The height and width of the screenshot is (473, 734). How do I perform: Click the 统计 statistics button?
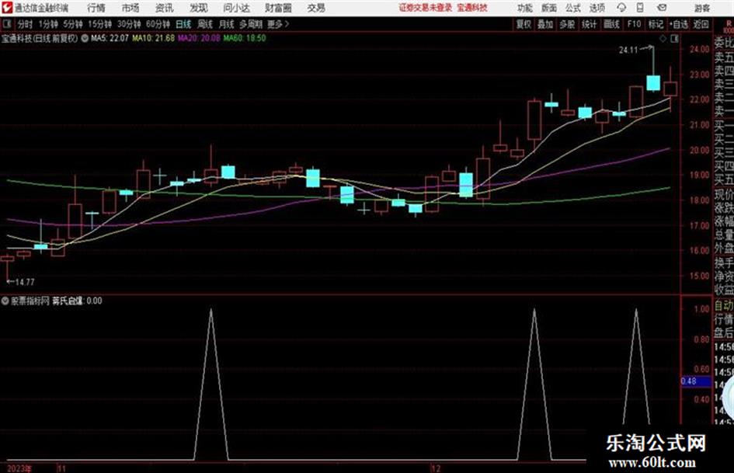(590, 24)
